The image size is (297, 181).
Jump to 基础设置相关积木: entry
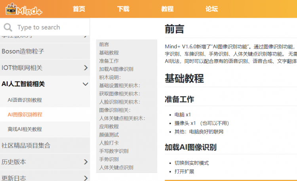[120, 86]
